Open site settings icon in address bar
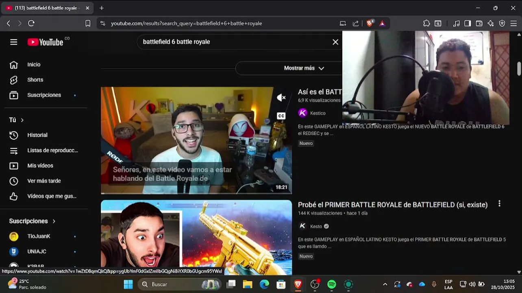522x293 pixels. point(102,23)
